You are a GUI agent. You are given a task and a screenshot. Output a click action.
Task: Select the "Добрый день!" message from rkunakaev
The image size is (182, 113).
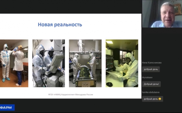tap(151, 84)
